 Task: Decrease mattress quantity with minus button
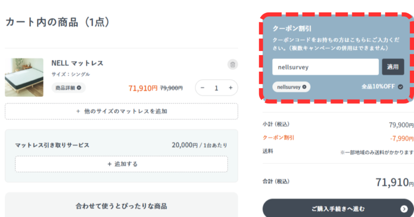tap(203, 88)
